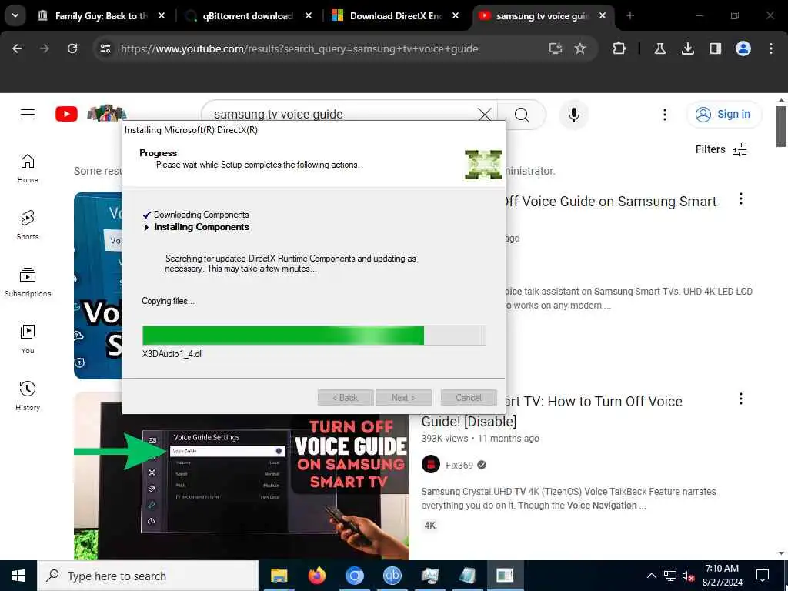Open the taskbar clock and date

(x=722, y=576)
